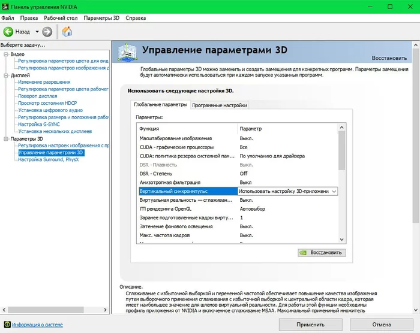Collapse the Видео tree node

click(x=6, y=55)
